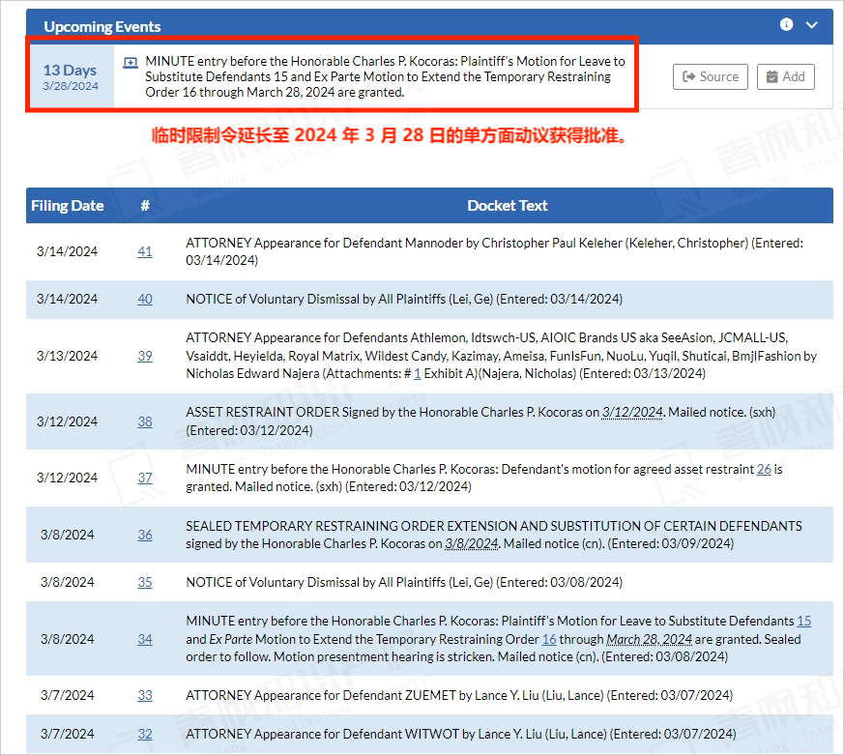This screenshot has width=844, height=755.
Task: Open docket entry number 41
Action: 145,251
